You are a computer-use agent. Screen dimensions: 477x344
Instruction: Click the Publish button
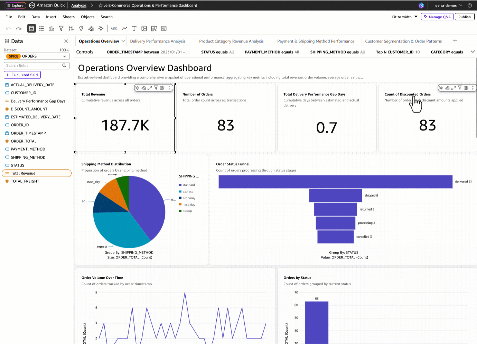click(464, 17)
